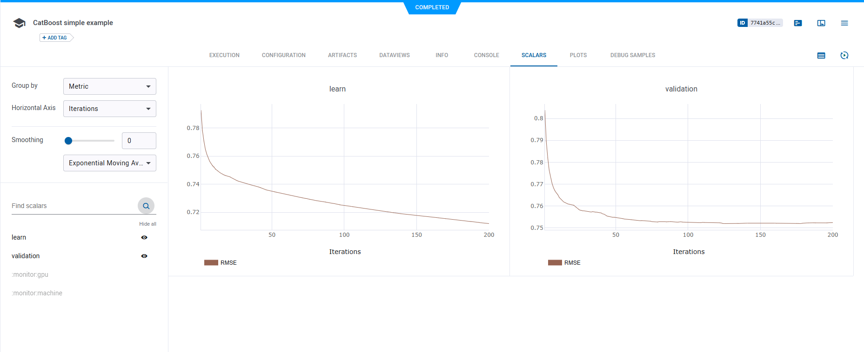864x352 pixels.
Task: Open the Group by Metric dropdown
Action: click(x=110, y=86)
